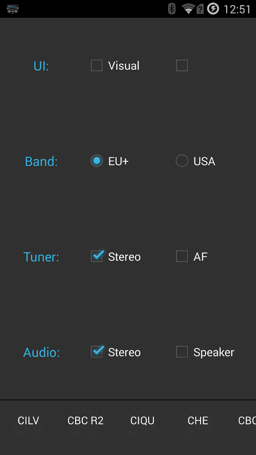Tap the Band: section label
The image size is (256, 455).
(41, 161)
